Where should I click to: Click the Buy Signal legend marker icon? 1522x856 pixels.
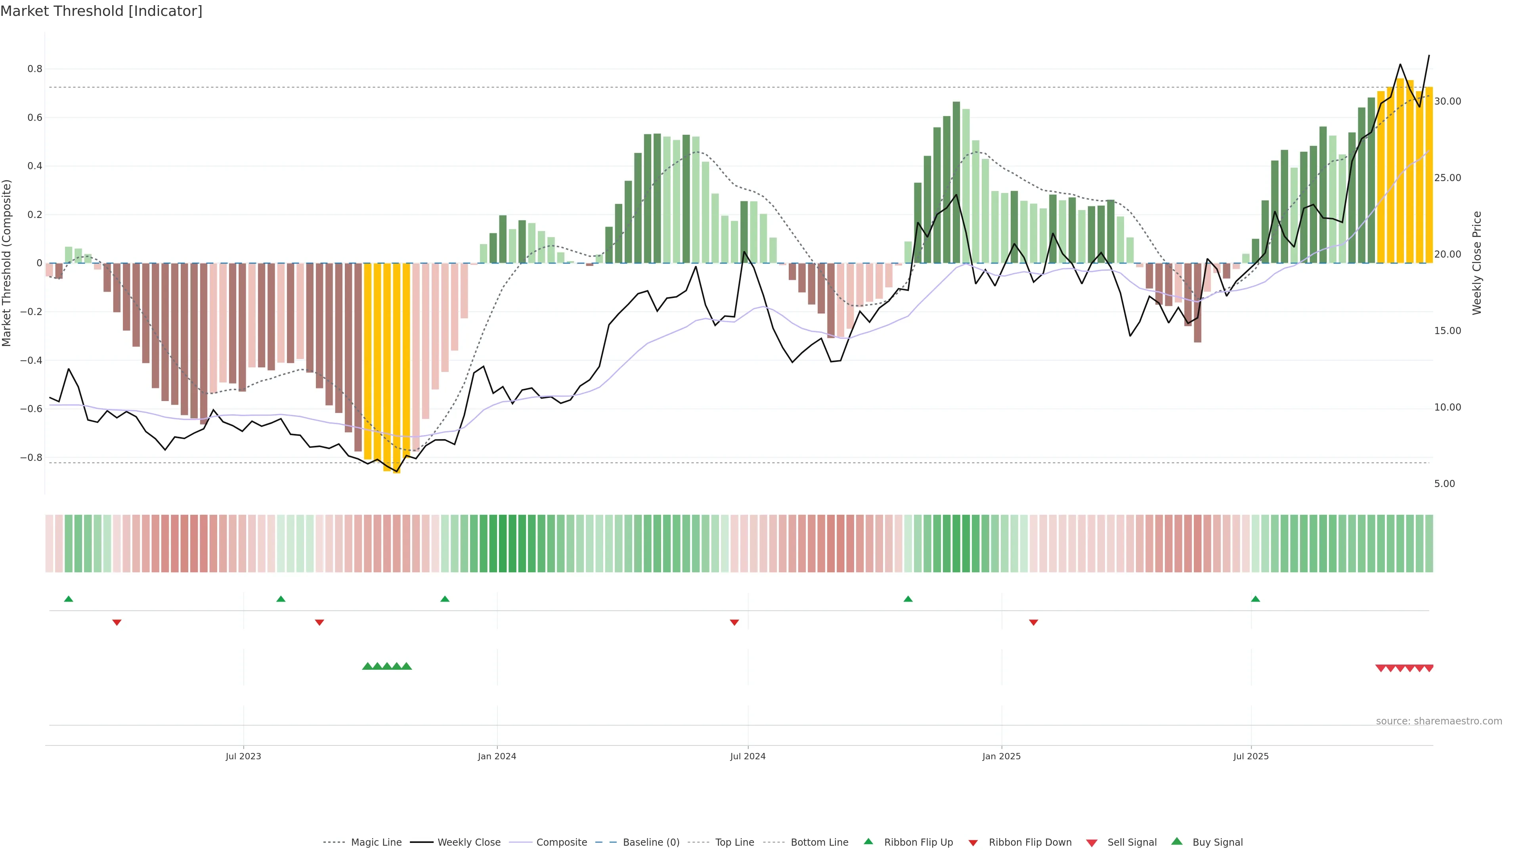click(1176, 841)
